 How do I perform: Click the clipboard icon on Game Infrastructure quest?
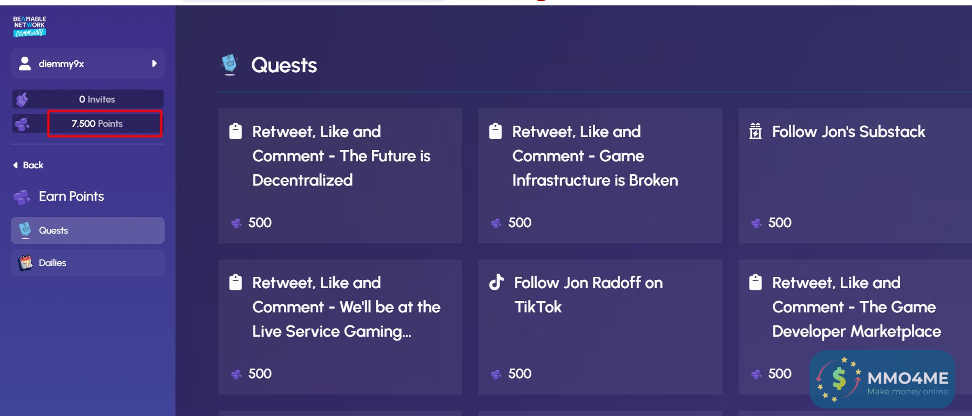(x=495, y=131)
